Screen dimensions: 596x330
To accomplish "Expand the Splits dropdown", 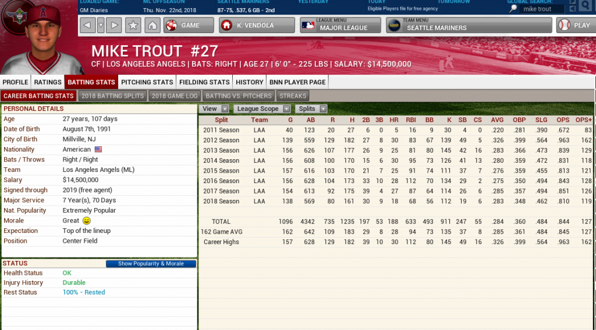I will point(311,109).
